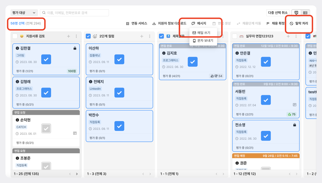
Task: Open more options for 2단계 컬럼
Action: point(150,36)
